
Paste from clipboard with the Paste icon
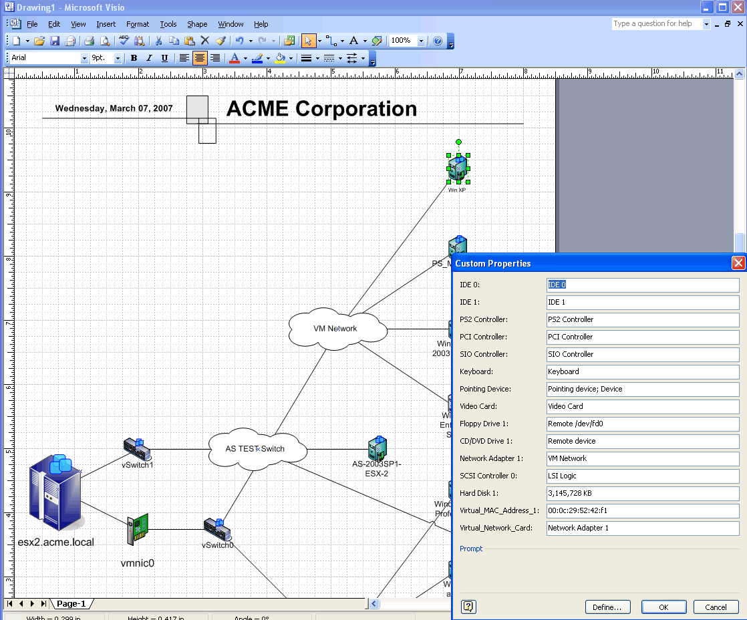190,41
